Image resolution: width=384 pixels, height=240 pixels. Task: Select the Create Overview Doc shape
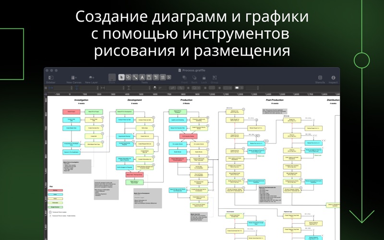click(94, 128)
